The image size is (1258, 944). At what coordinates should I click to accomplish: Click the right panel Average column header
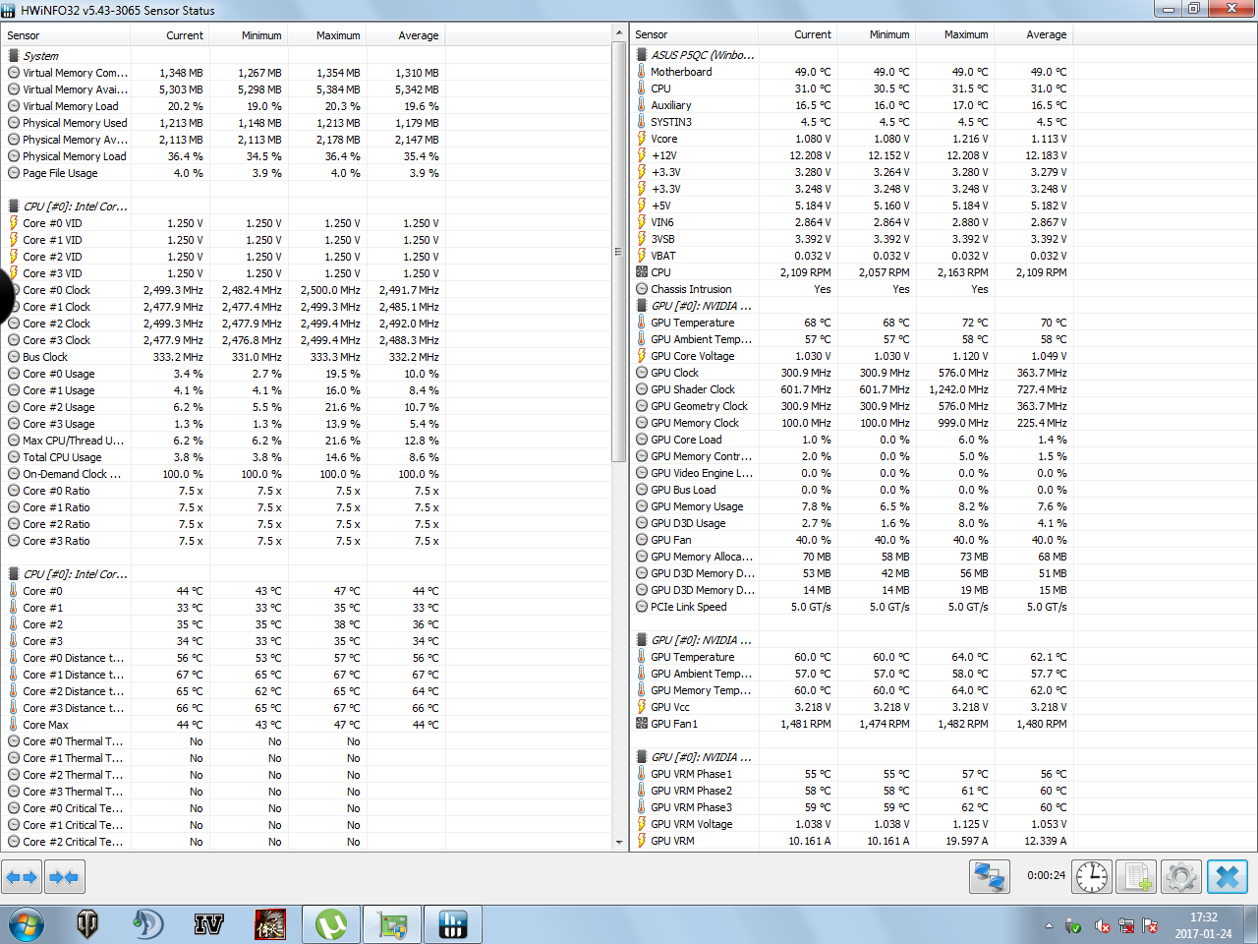coord(1033,34)
